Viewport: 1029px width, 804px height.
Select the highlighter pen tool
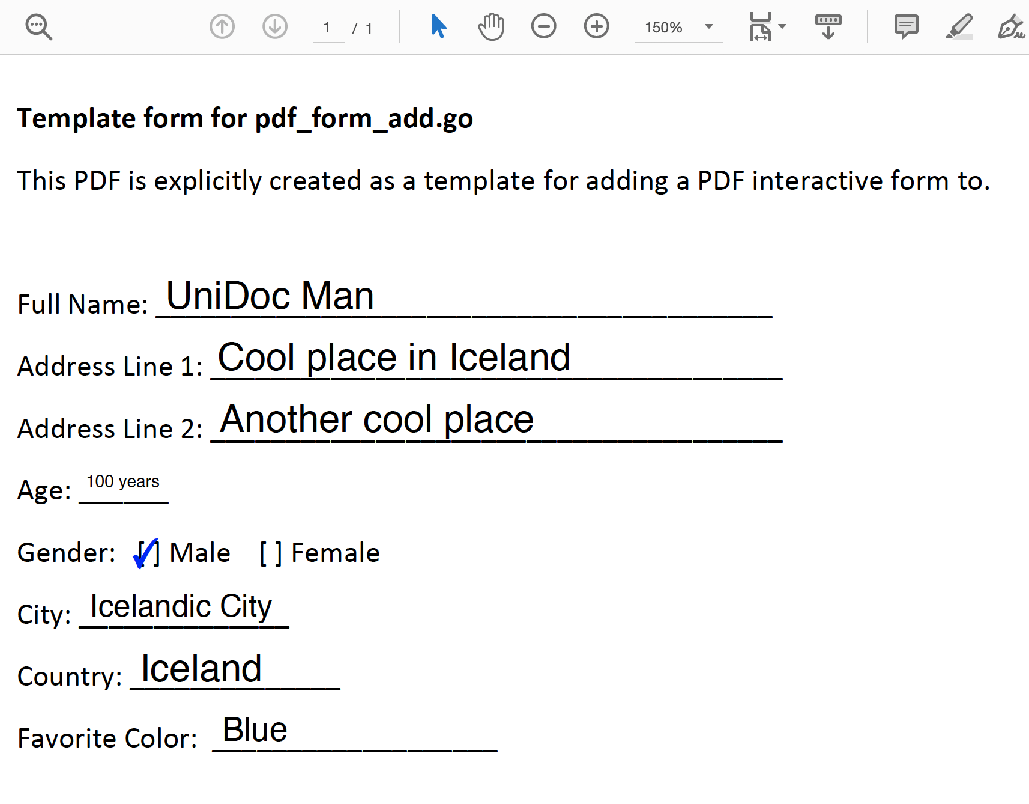[x=959, y=27]
